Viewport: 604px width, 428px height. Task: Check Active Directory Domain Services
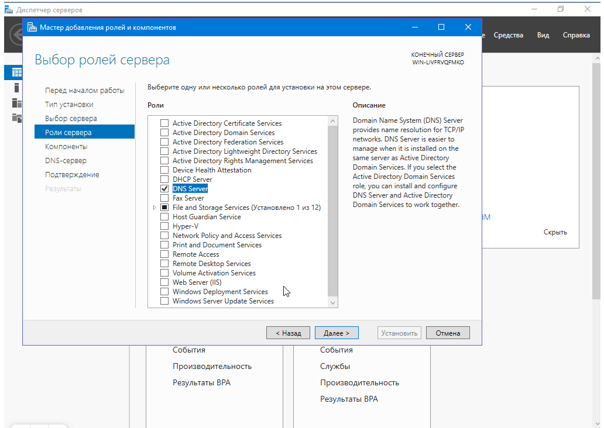point(164,132)
